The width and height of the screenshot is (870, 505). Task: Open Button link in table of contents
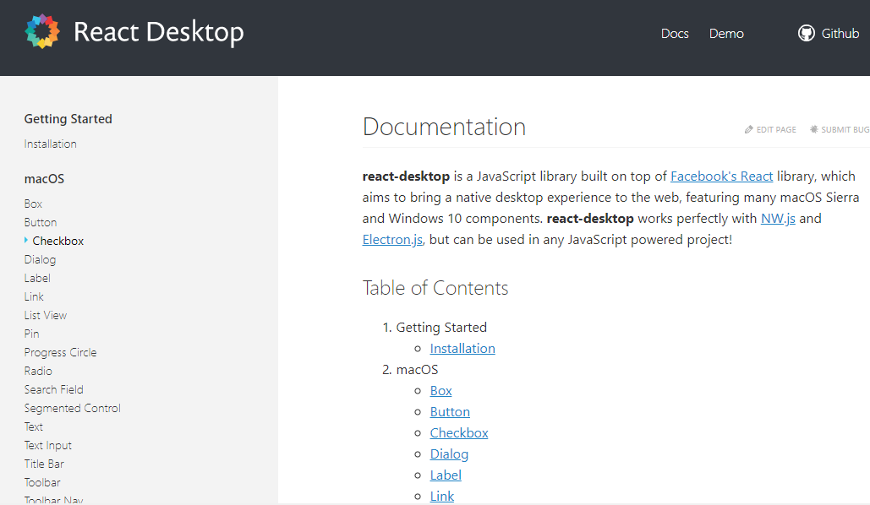coord(450,412)
